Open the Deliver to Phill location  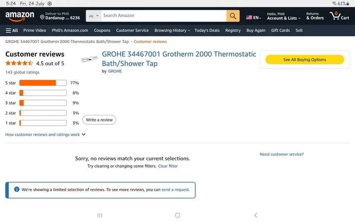click(x=60, y=16)
